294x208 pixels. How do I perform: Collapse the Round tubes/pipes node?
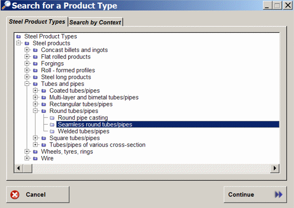tap(36, 111)
